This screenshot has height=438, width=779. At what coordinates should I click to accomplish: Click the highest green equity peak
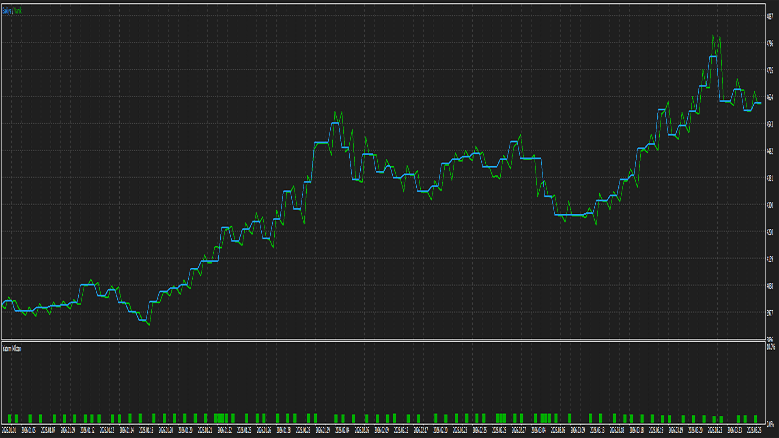[x=713, y=35]
